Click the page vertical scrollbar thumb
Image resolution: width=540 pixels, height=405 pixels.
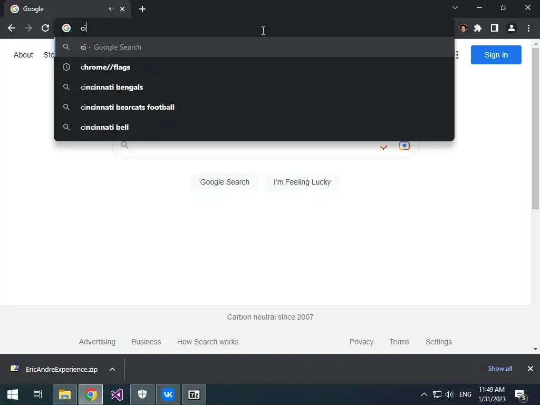click(x=535, y=129)
